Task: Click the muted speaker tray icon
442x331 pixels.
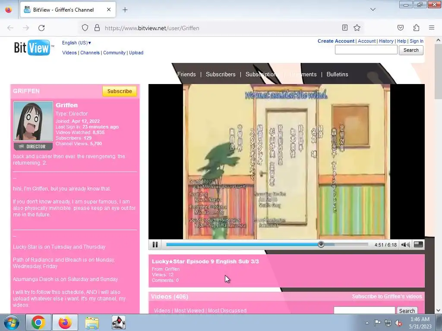Action: coord(398,323)
